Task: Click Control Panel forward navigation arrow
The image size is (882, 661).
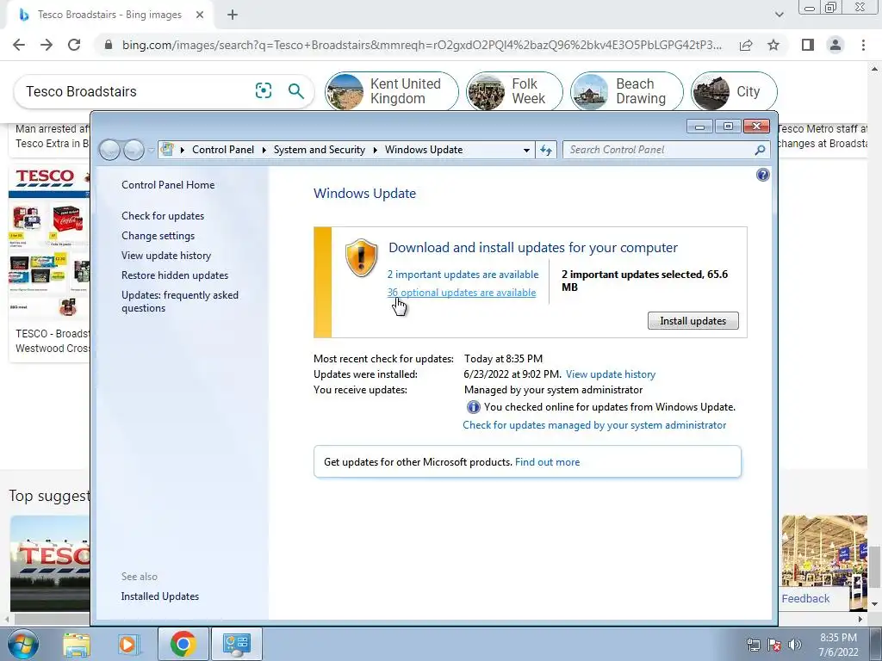Action: [x=134, y=150]
